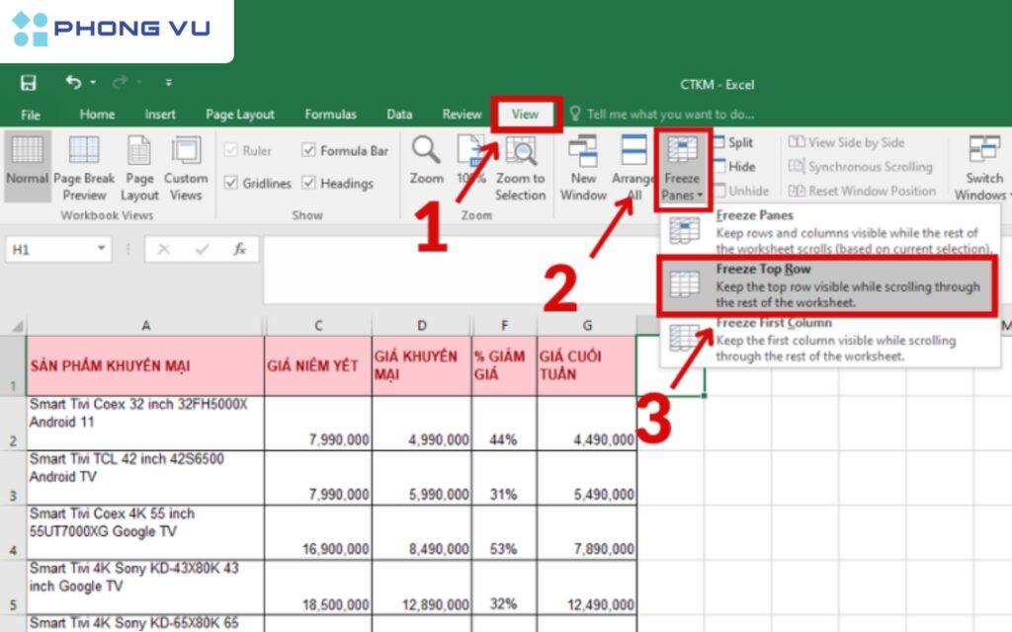This screenshot has width=1012, height=632.
Task: Open the Name Box dropdown arrow
Action: [102, 249]
